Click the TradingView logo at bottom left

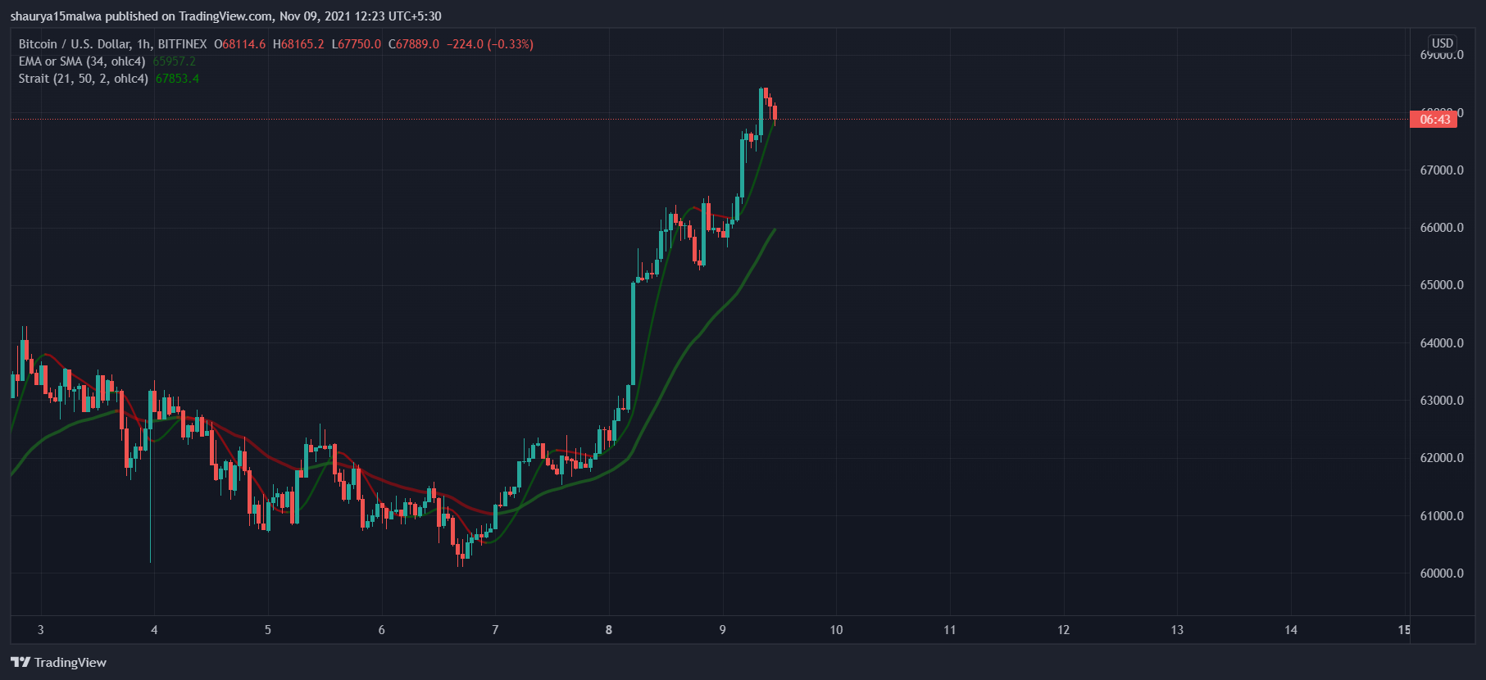[58, 662]
